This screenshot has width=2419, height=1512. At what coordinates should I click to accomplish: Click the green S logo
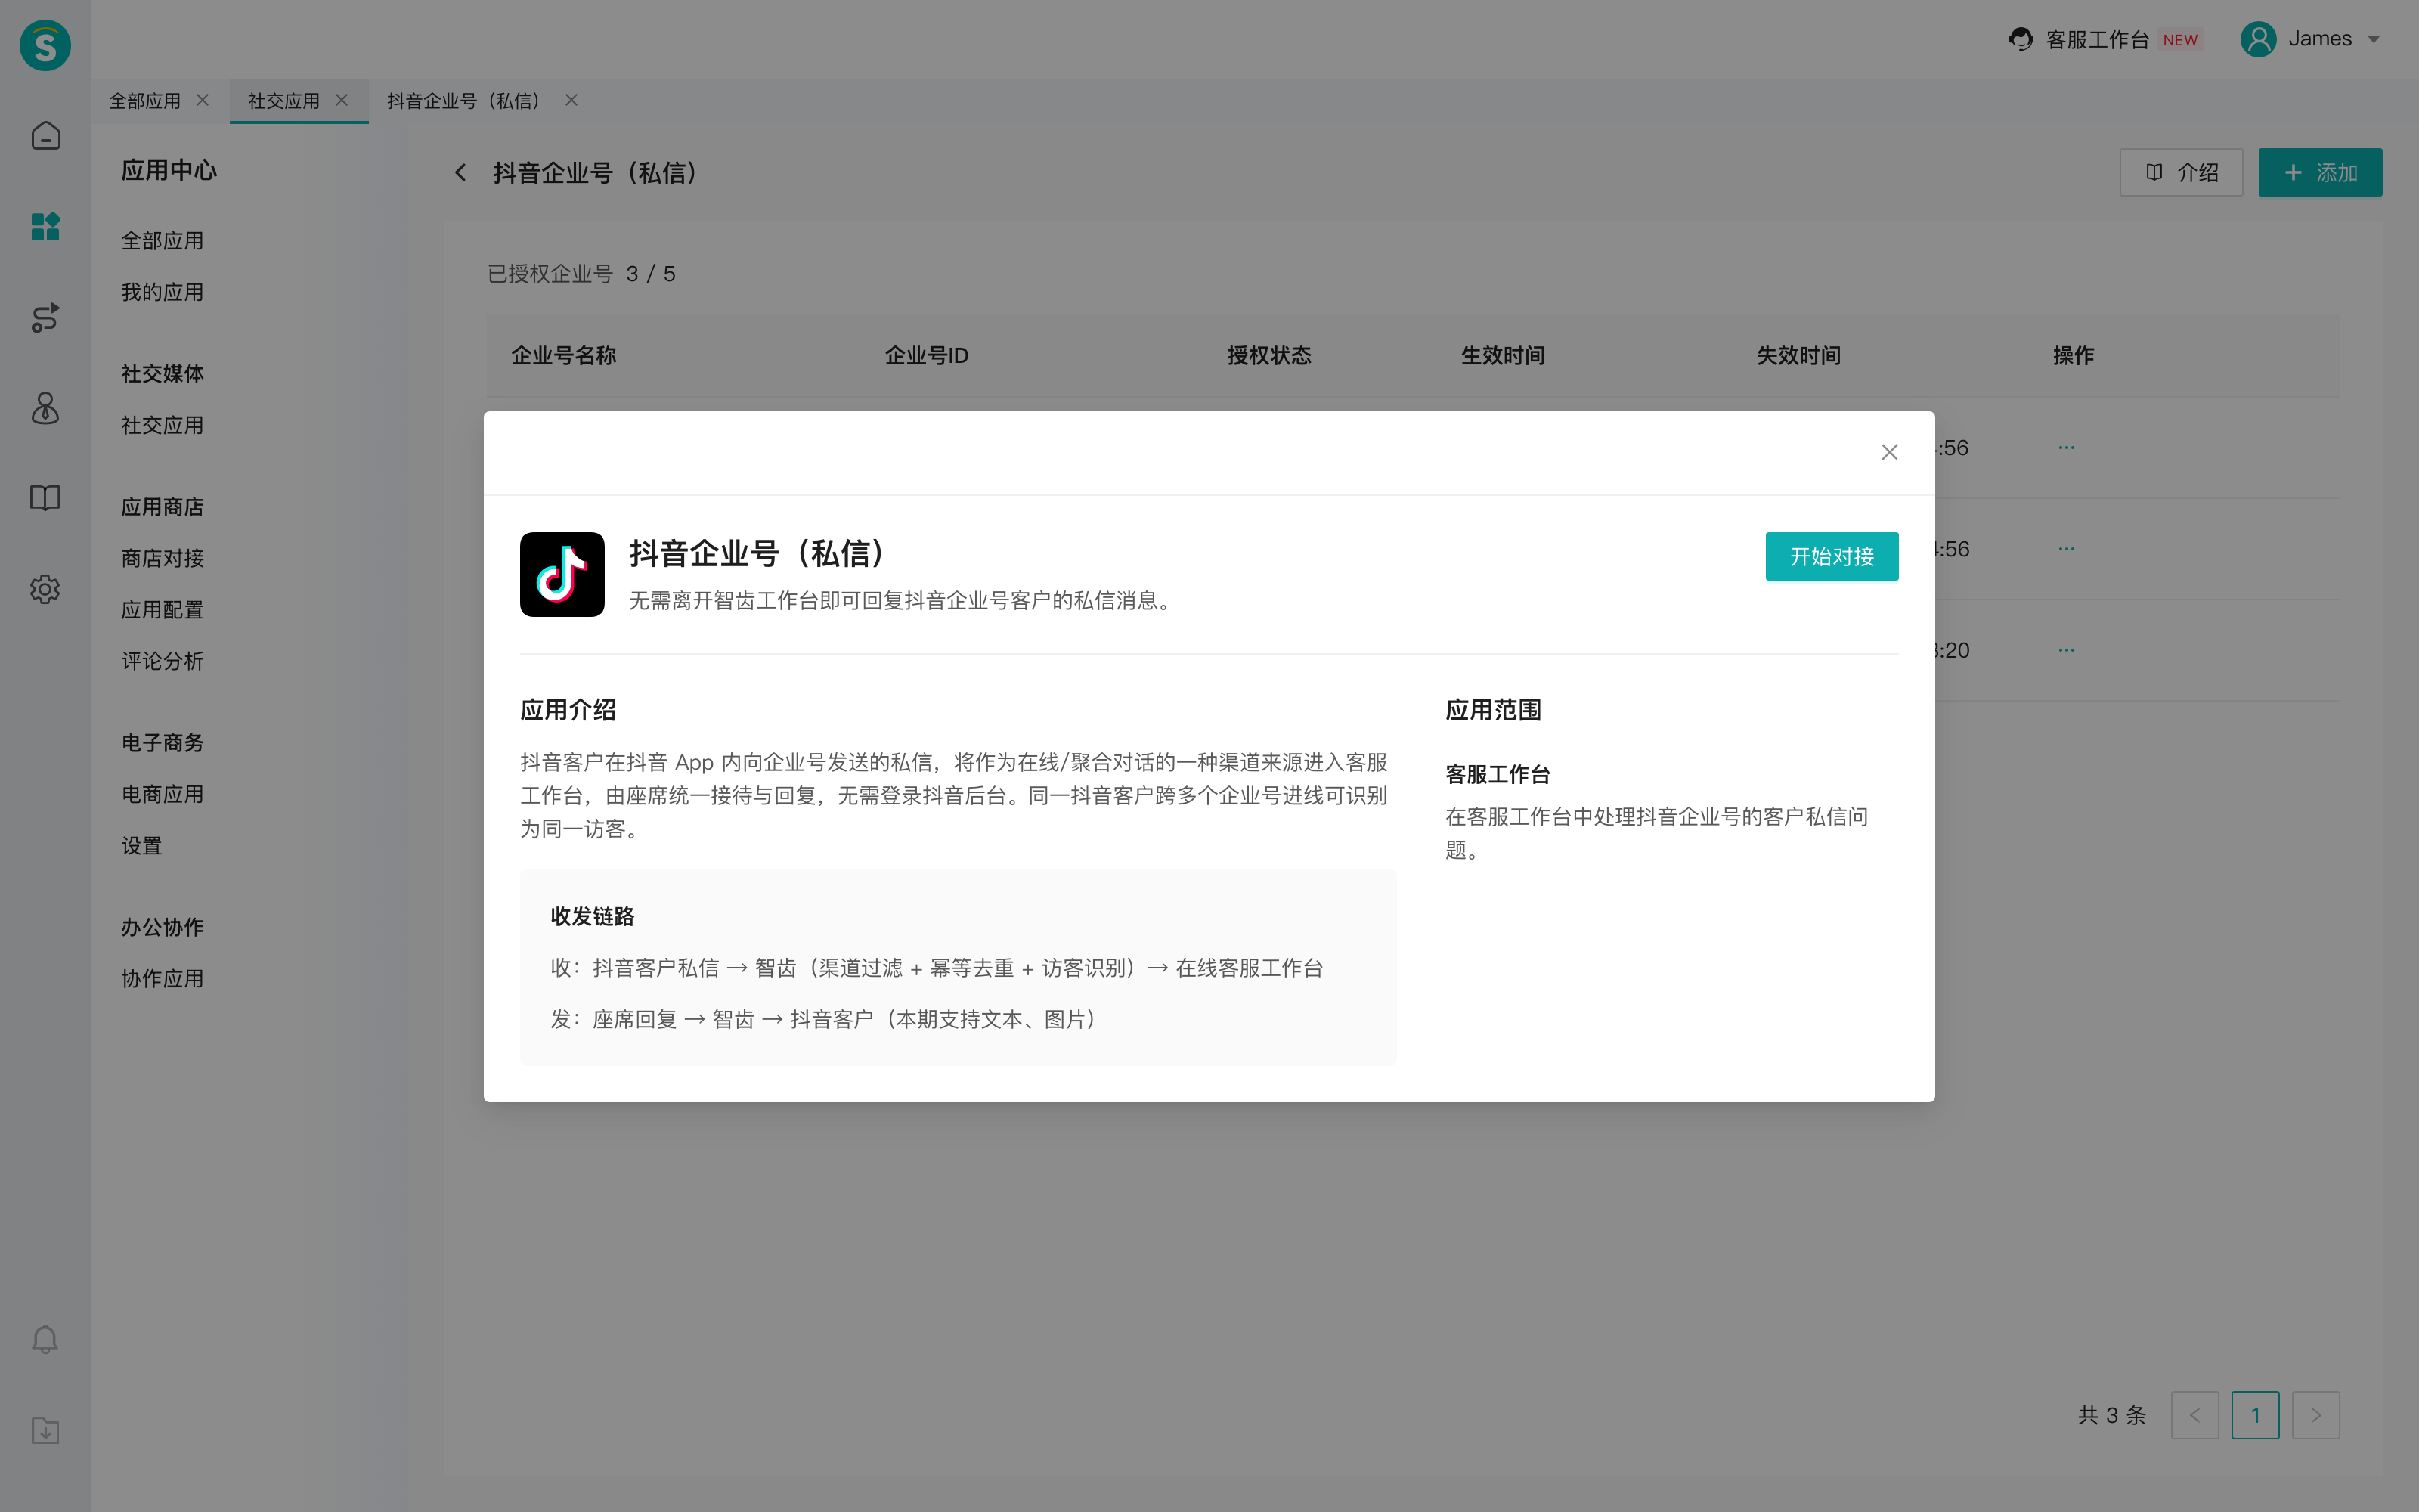(x=45, y=45)
